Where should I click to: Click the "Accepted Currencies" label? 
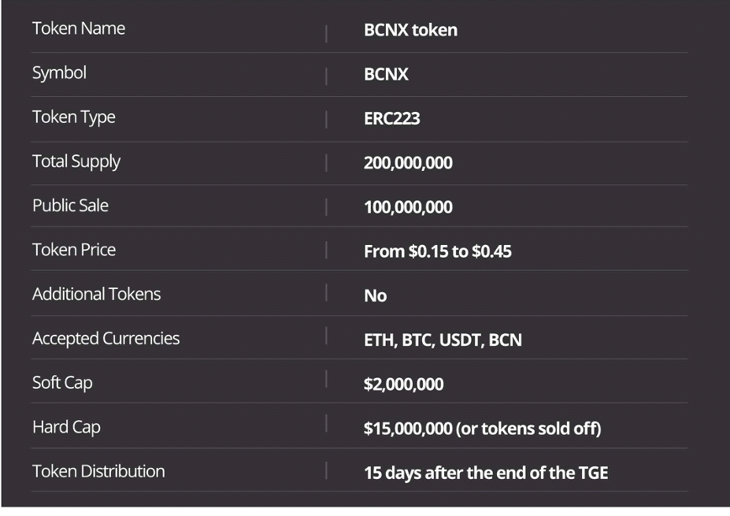(106, 338)
